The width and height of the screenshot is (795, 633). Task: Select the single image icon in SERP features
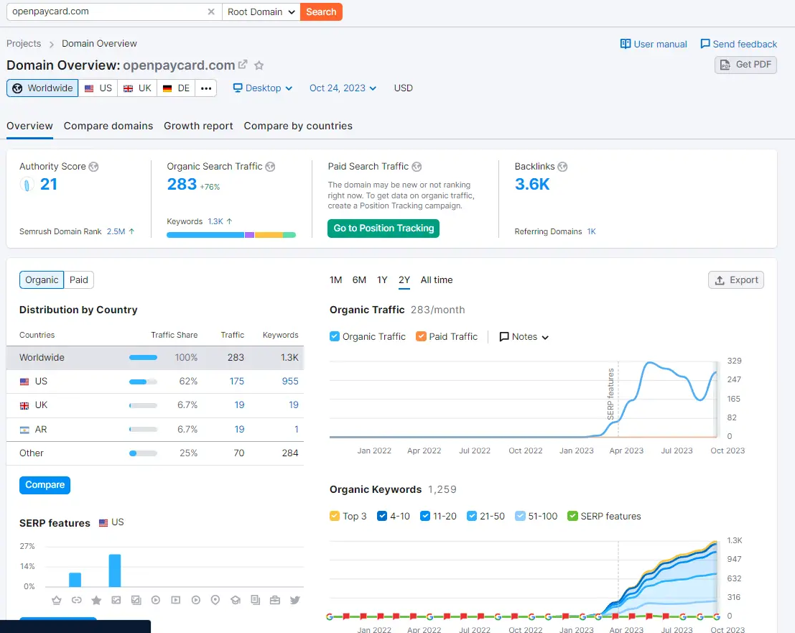click(x=116, y=600)
